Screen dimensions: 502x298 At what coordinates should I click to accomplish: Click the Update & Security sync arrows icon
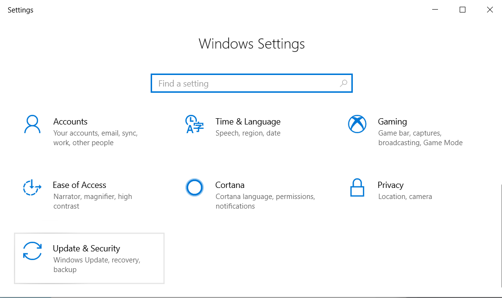coord(32,251)
